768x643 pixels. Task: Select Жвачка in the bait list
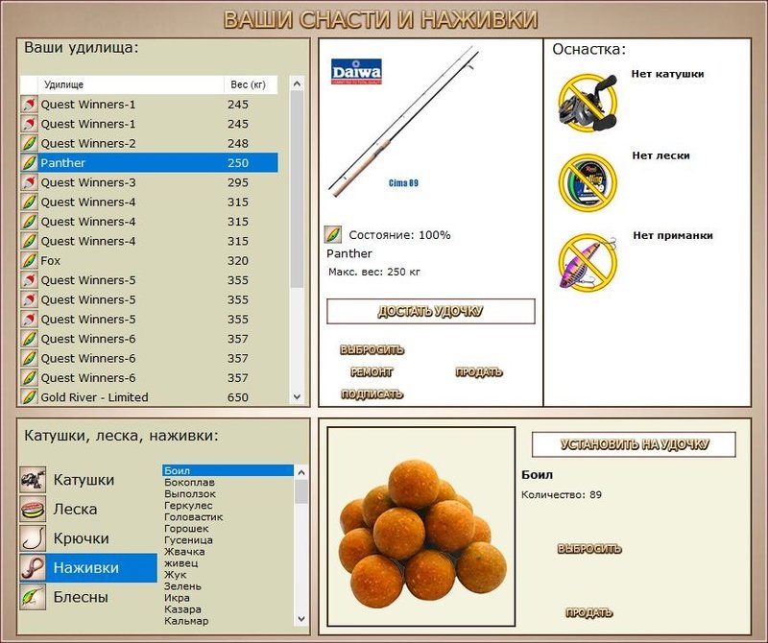point(228,552)
